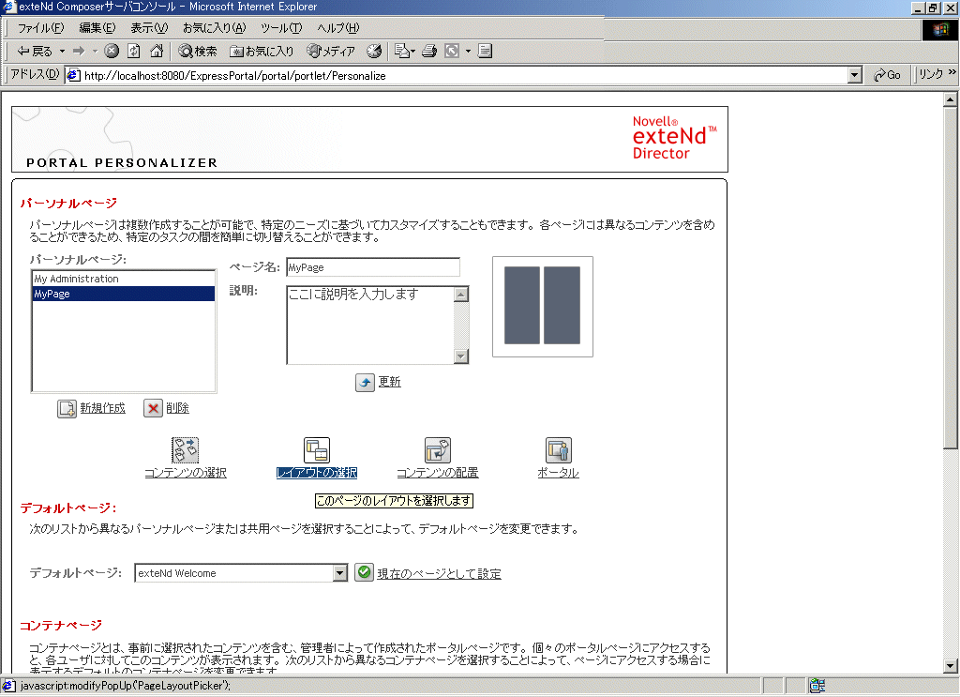Viewport: 960px width, 697px height.
Task: Open the Edit icon dropdown arrow
Action: pos(469,52)
